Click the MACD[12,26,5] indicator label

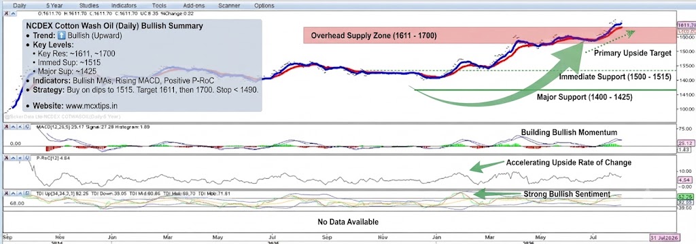point(53,127)
